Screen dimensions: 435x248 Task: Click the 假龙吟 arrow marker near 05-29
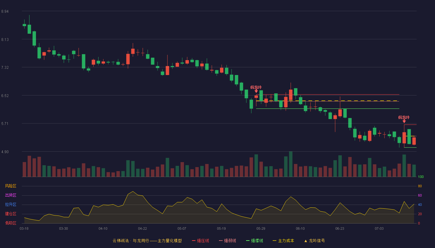coord(256,91)
